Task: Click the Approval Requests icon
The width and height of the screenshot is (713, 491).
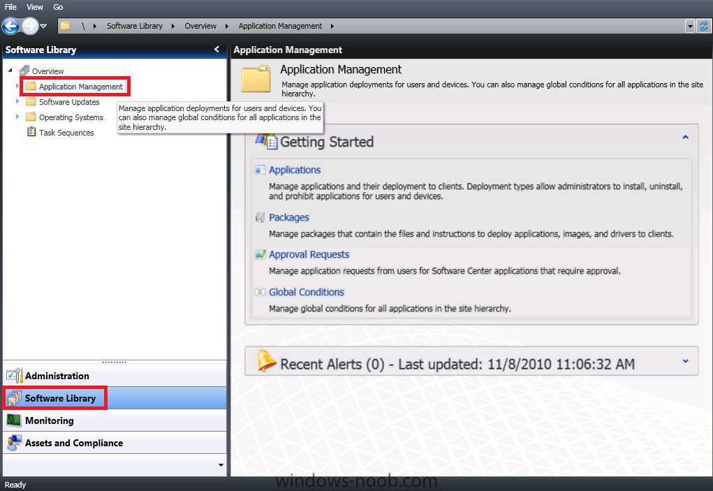Action: [x=260, y=254]
